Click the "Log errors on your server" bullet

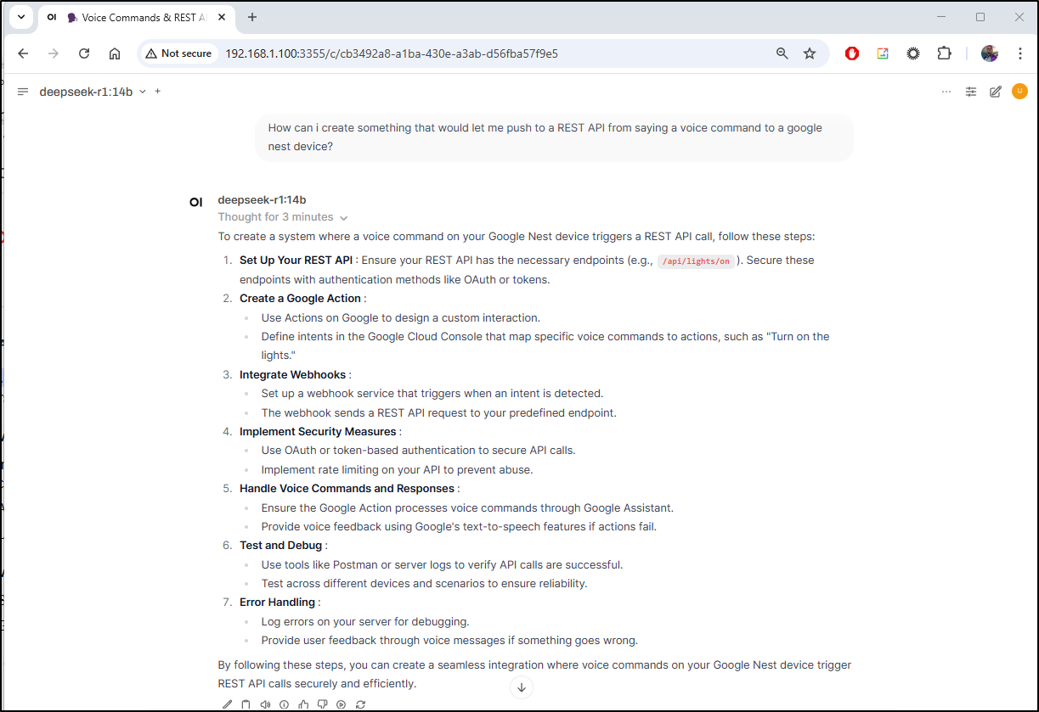(x=365, y=622)
